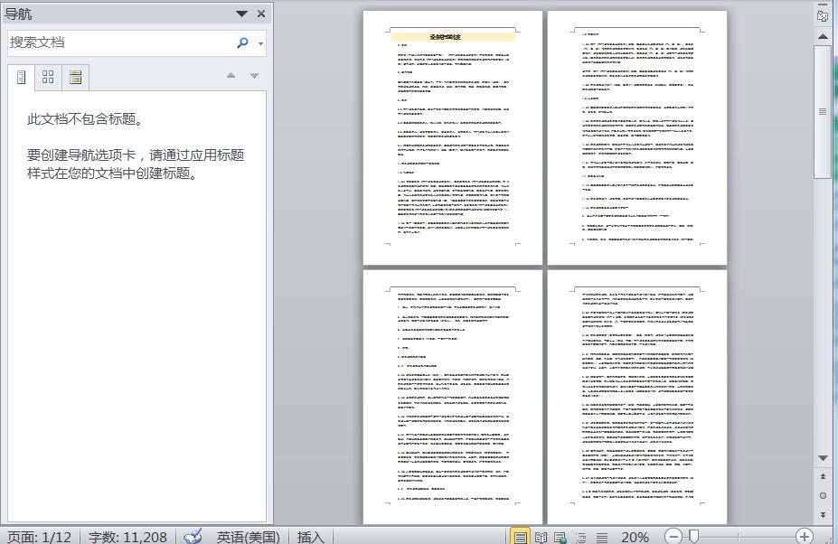Viewport: 838px width, 544px height.
Task: Select the Print Layout view button
Action: tap(520, 537)
